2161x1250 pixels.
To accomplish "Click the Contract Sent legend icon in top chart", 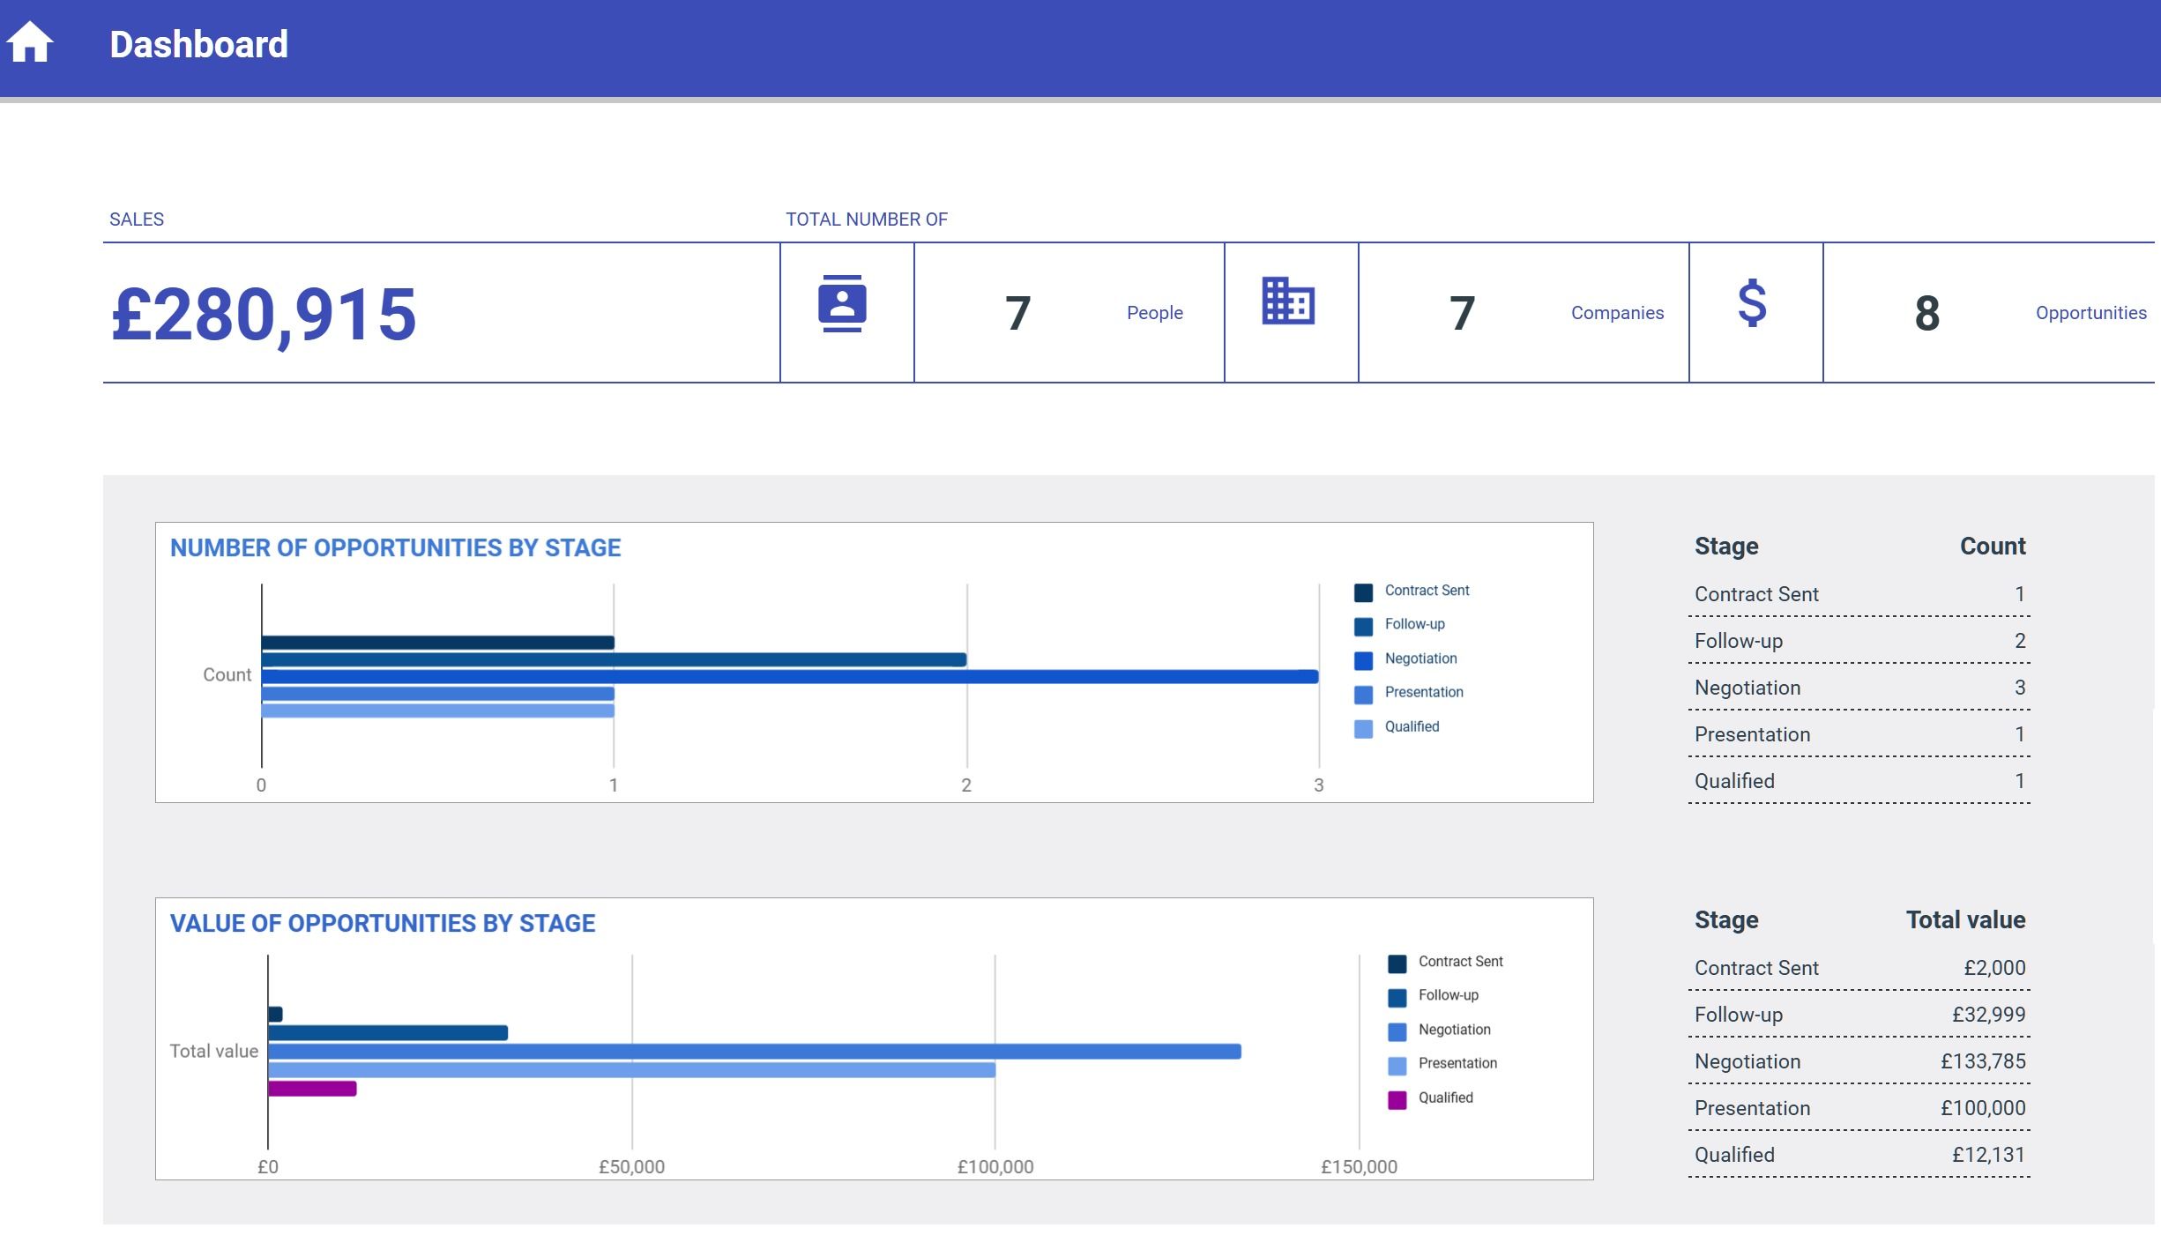I will pyautogui.click(x=1362, y=591).
